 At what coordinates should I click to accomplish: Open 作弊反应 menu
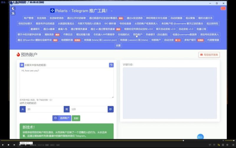tap(68, 34)
